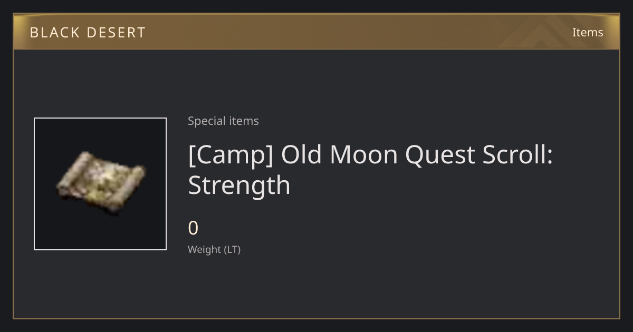Go to the Items section link
The height and width of the screenshot is (332, 633).
[x=588, y=32]
